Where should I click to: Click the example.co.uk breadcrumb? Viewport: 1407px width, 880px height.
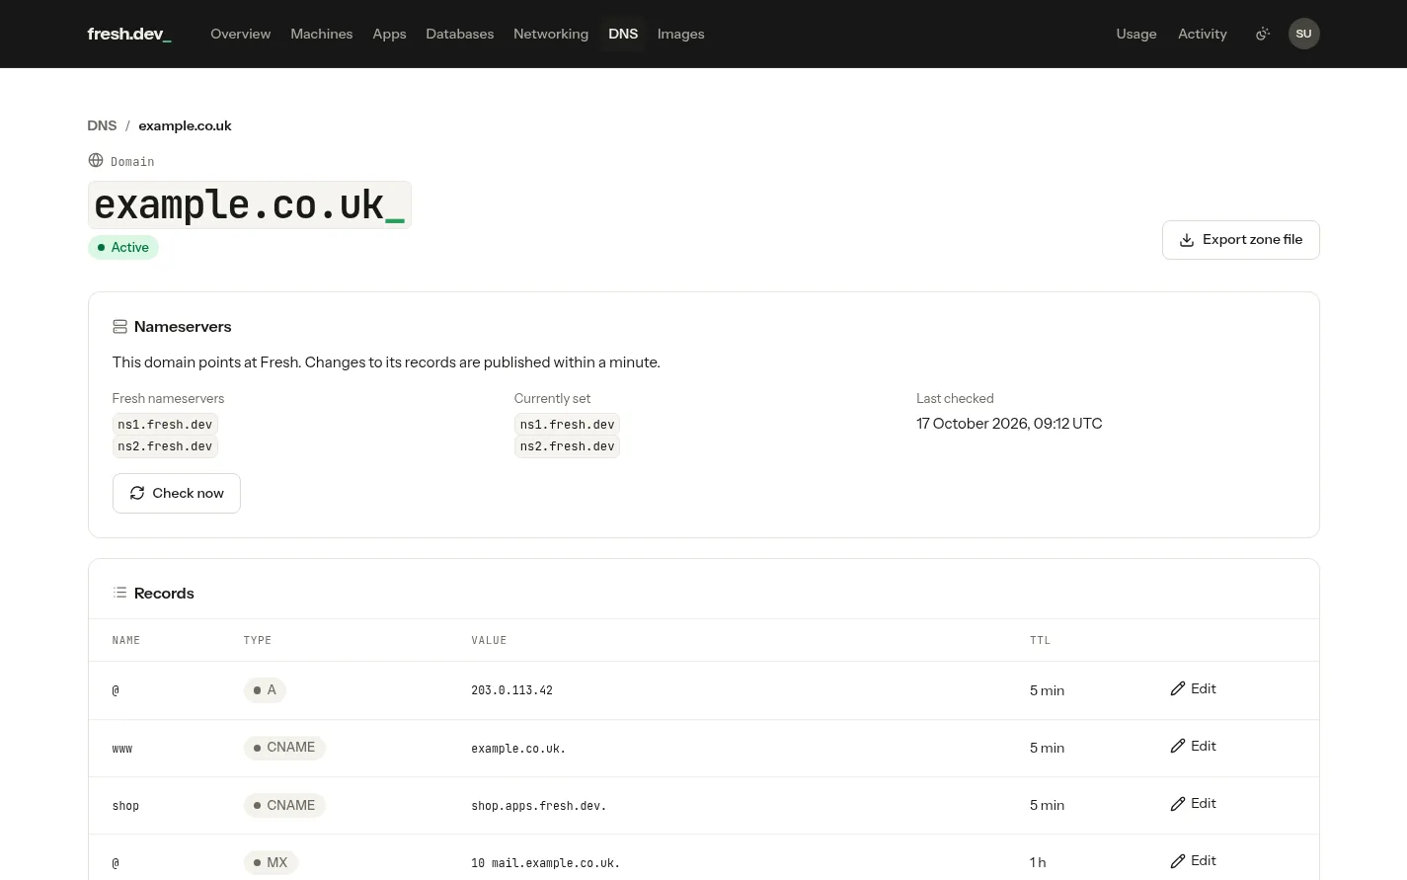185,125
